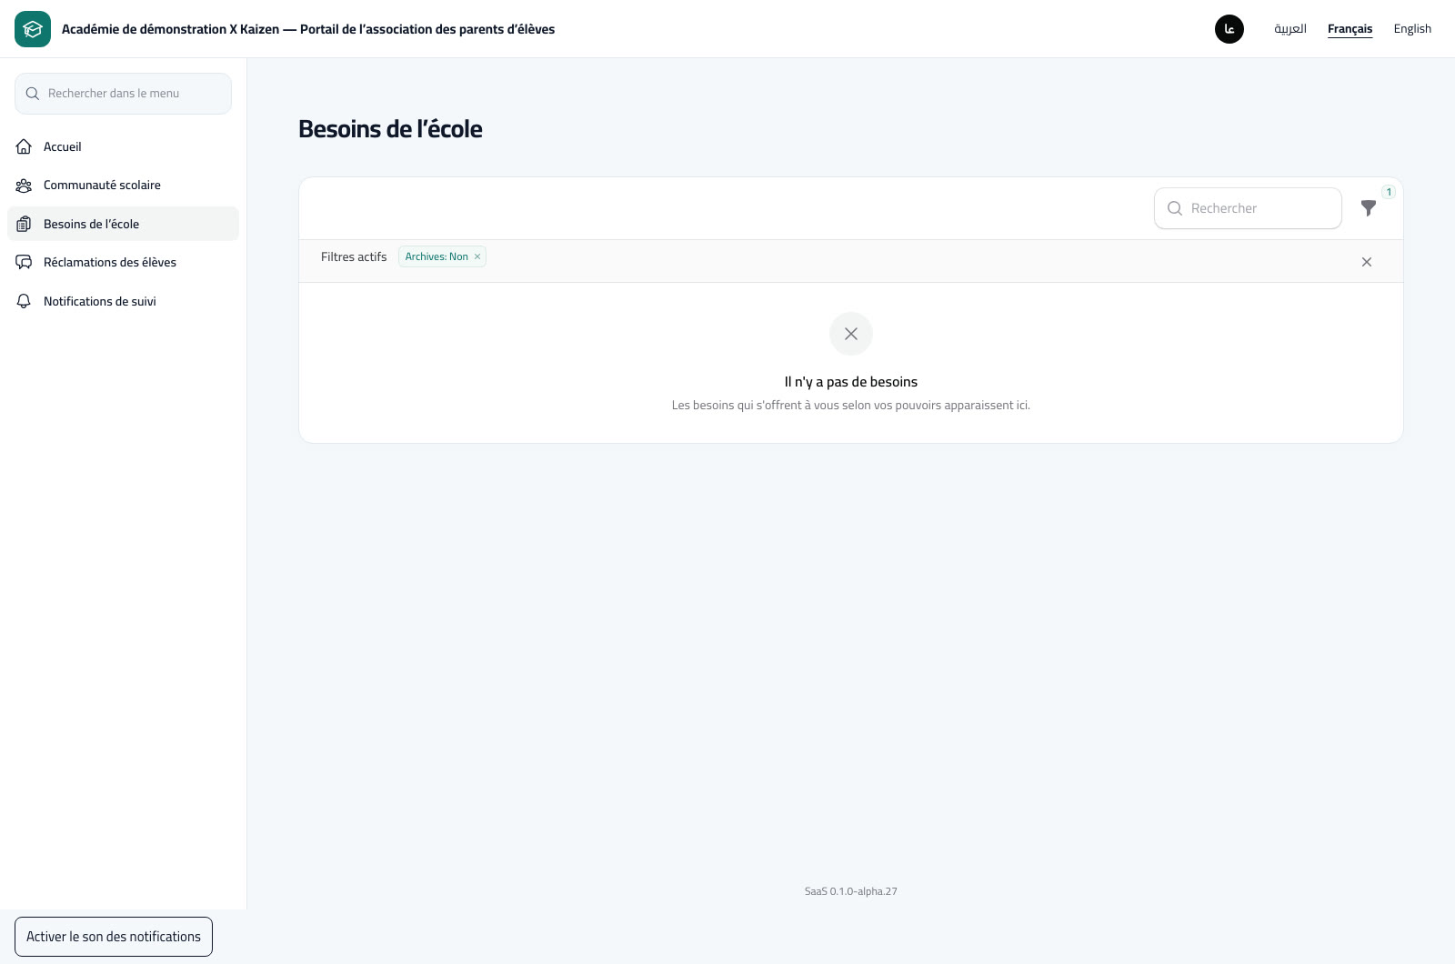Open the Accueil menu item

coord(123,146)
